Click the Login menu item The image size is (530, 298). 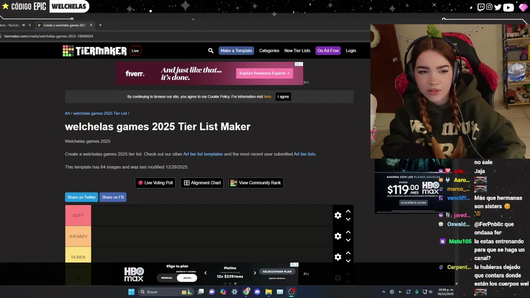coord(351,50)
